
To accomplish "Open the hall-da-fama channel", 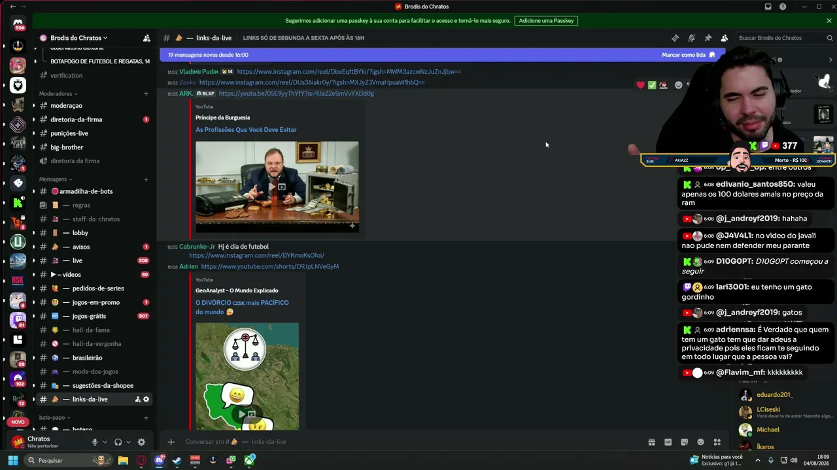I will pyautogui.click(x=94, y=330).
